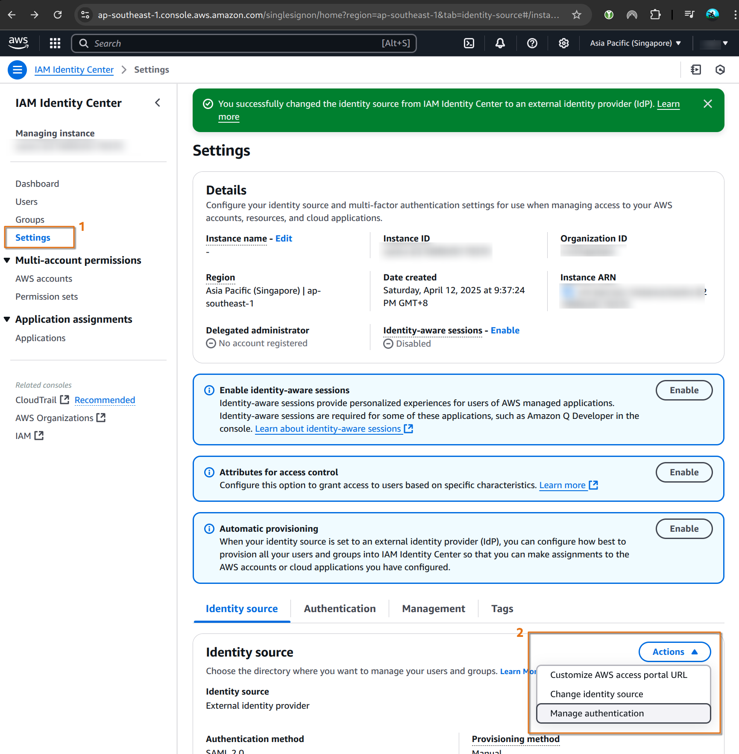Open the account menu dropdown
The height and width of the screenshot is (754, 739).
(715, 43)
